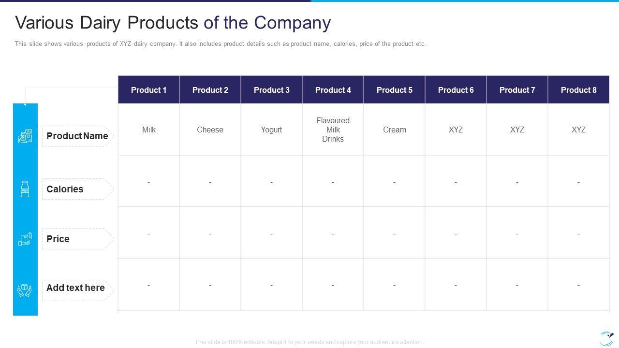Select the Cheese product name cell

(x=210, y=130)
